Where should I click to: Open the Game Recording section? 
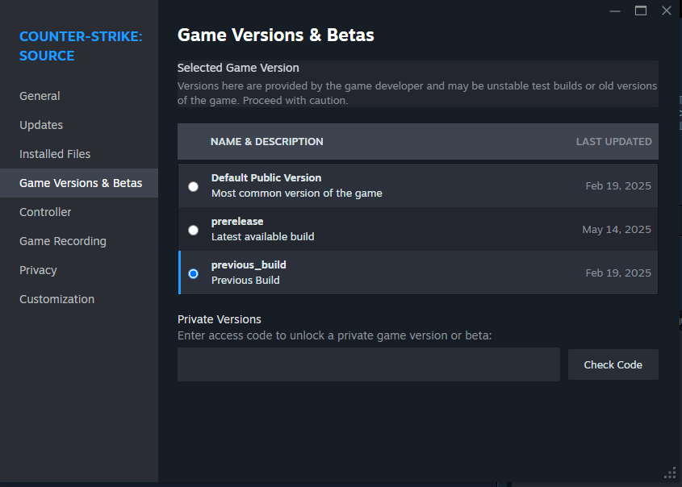pyautogui.click(x=63, y=241)
